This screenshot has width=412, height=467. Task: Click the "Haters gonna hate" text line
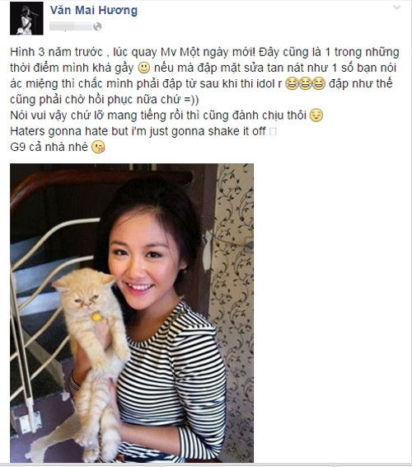point(138,131)
